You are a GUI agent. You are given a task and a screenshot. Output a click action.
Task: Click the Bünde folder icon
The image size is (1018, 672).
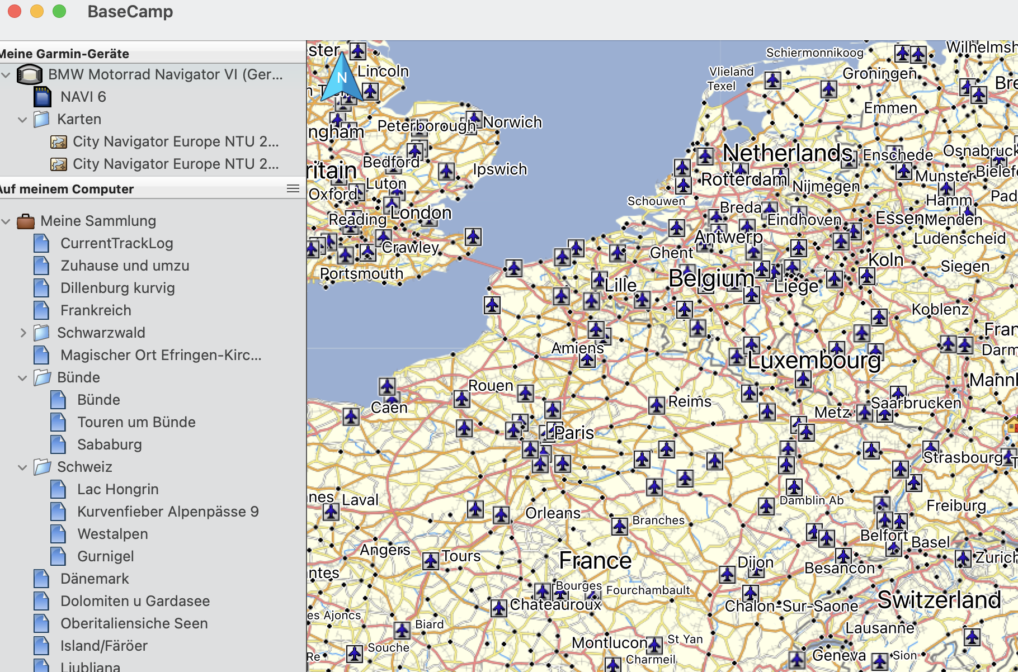click(x=42, y=377)
